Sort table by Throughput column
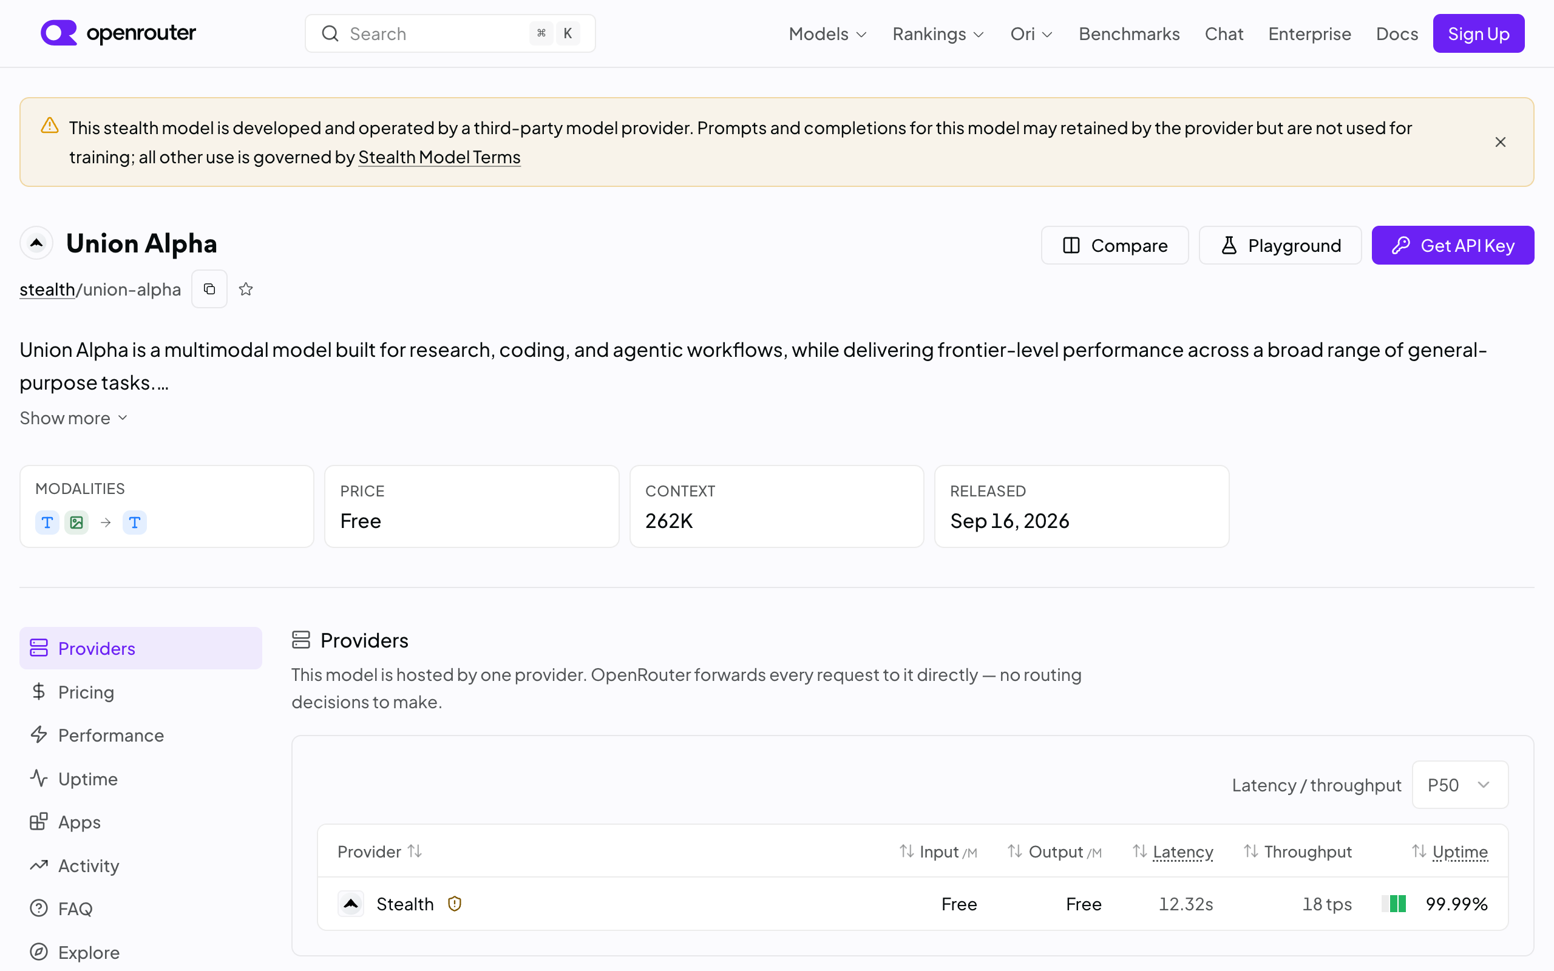Viewport: 1554px width, 971px height. pos(1298,851)
